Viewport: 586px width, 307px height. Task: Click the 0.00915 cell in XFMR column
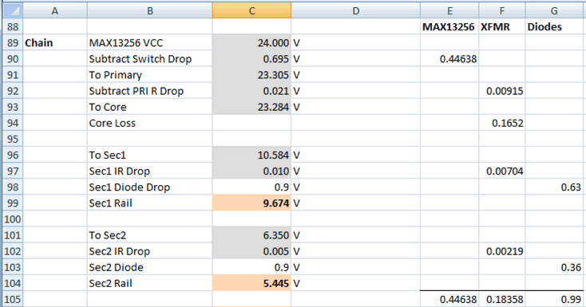[x=502, y=91]
